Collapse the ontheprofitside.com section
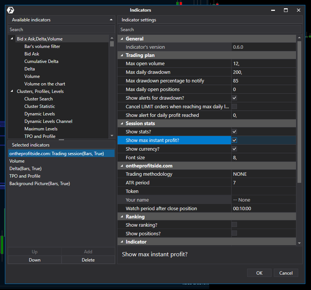This screenshot has height=290, width=311. (122, 166)
